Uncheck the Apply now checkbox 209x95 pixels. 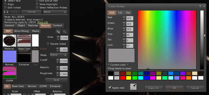(110, 88)
